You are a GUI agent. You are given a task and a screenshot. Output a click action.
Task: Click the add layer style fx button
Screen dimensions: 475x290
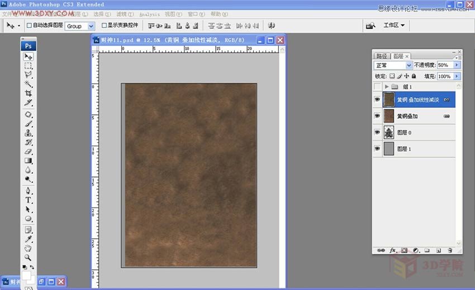click(x=393, y=250)
